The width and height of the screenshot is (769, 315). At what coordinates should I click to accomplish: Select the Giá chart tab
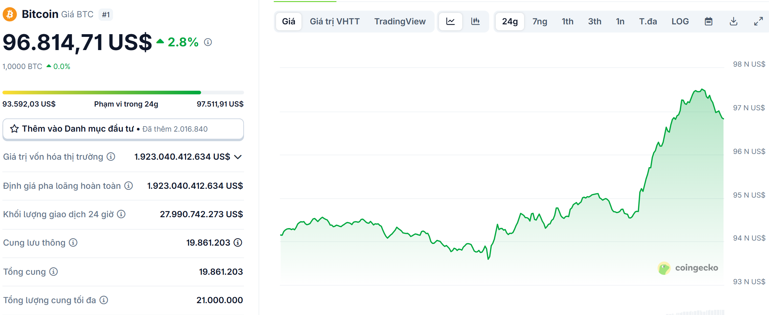(289, 21)
